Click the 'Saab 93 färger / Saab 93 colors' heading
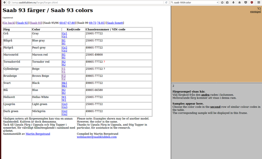 (x=48, y=10)
